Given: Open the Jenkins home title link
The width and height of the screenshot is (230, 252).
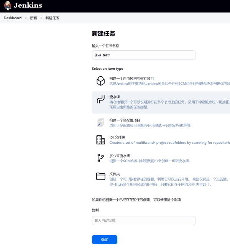Looking at the screenshot, I should click(x=28, y=5).
